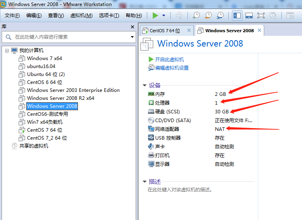The width and height of the screenshot is (302, 220).
Task: Collapse the 设备 section
Action: [x=145, y=85]
